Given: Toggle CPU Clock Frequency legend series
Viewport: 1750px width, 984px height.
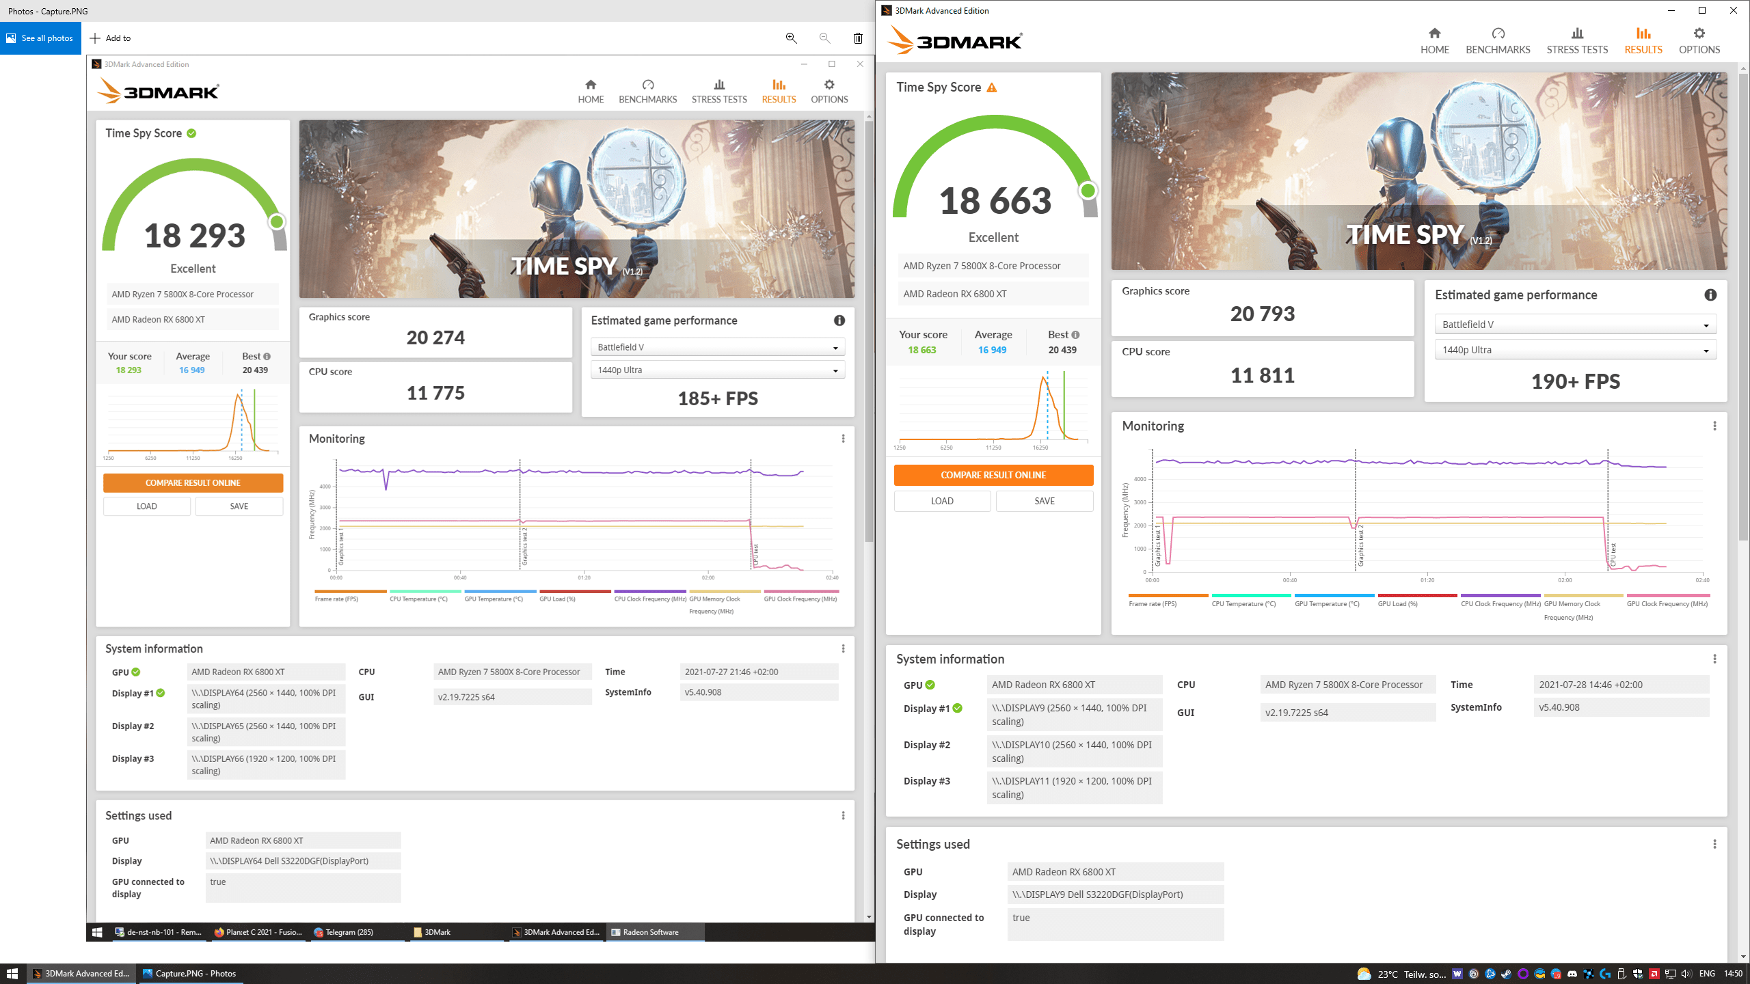Looking at the screenshot, I should pyautogui.click(x=1500, y=604).
